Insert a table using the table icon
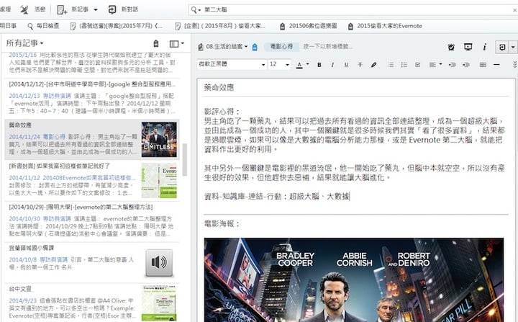Image resolution: width=518 pixels, height=322 pixels. pyautogui.click(x=483, y=65)
